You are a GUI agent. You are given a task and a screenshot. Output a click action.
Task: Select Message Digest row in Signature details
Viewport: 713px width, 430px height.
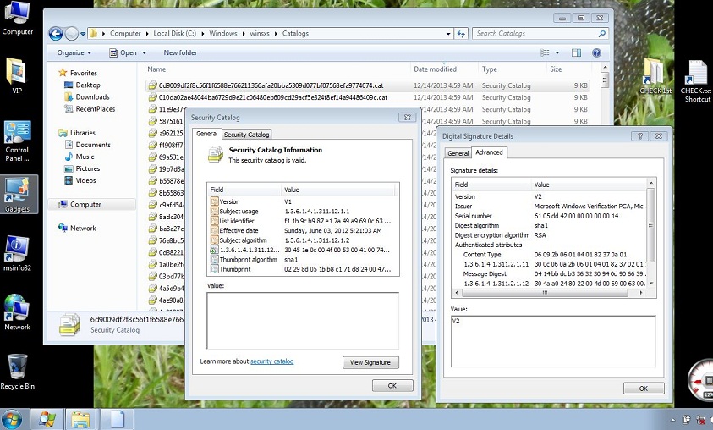coord(549,274)
